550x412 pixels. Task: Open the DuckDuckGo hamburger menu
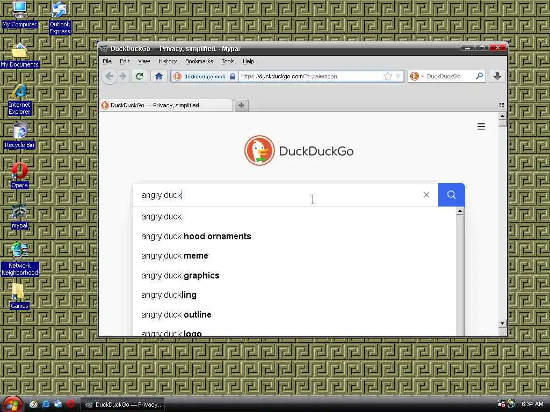coord(481,127)
